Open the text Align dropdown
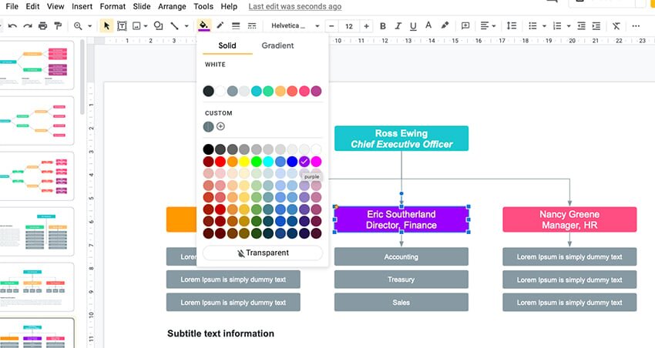The height and width of the screenshot is (348, 655). pyautogui.click(x=488, y=26)
